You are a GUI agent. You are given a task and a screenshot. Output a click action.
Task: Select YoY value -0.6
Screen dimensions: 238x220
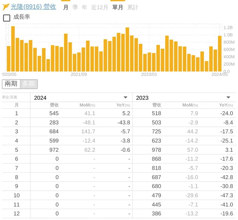pyautogui.click(x=125, y=150)
